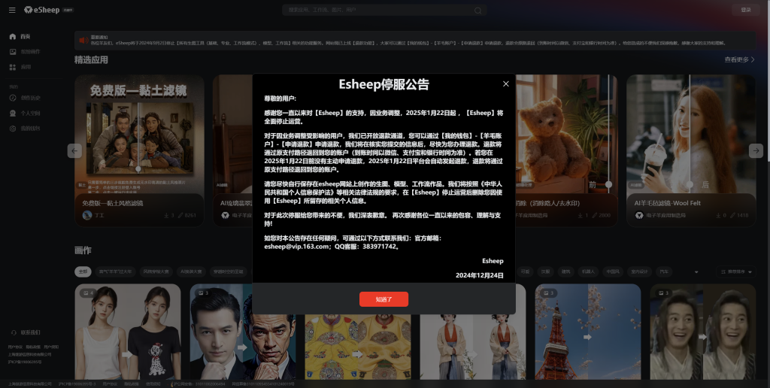Select the 风格穿梭大赛 tag
770x388 pixels.
pyautogui.click(x=156, y=271)
